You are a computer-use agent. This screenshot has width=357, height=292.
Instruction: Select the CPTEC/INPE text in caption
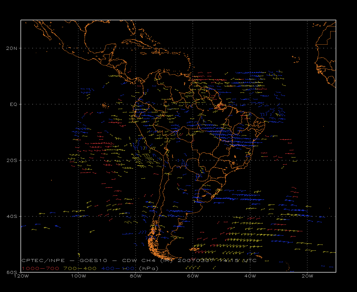(x=43, y=261)
